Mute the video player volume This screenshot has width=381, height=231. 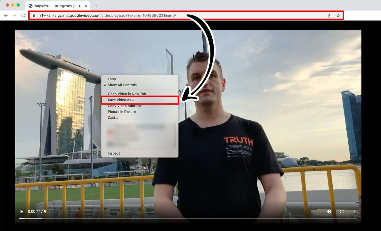click(329, 211)
